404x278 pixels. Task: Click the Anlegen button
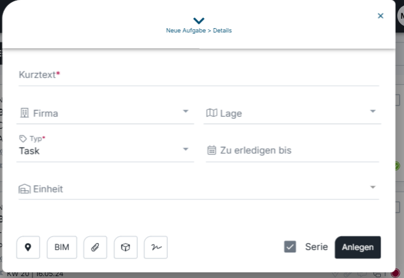tap(358, 247)
